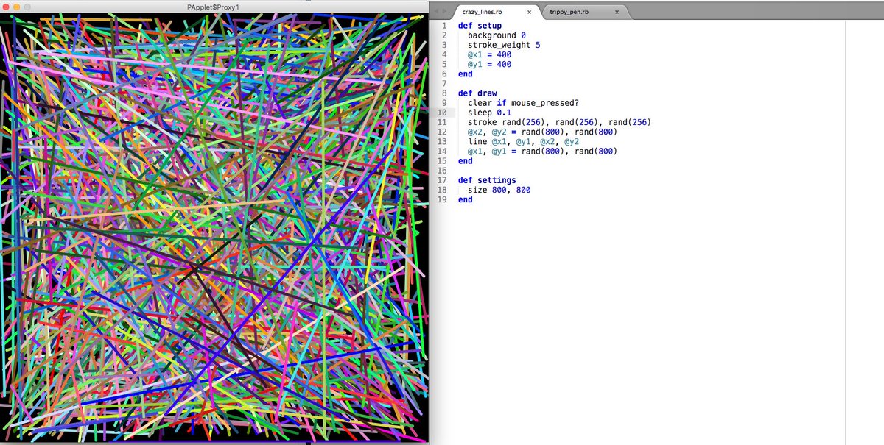Click the red close button on PApplet window

(x=6, y=7)
